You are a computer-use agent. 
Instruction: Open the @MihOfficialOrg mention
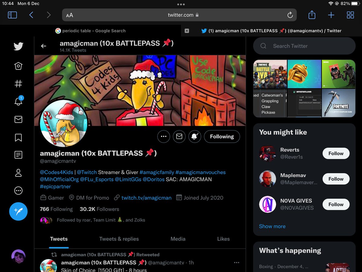coord(59,180)
